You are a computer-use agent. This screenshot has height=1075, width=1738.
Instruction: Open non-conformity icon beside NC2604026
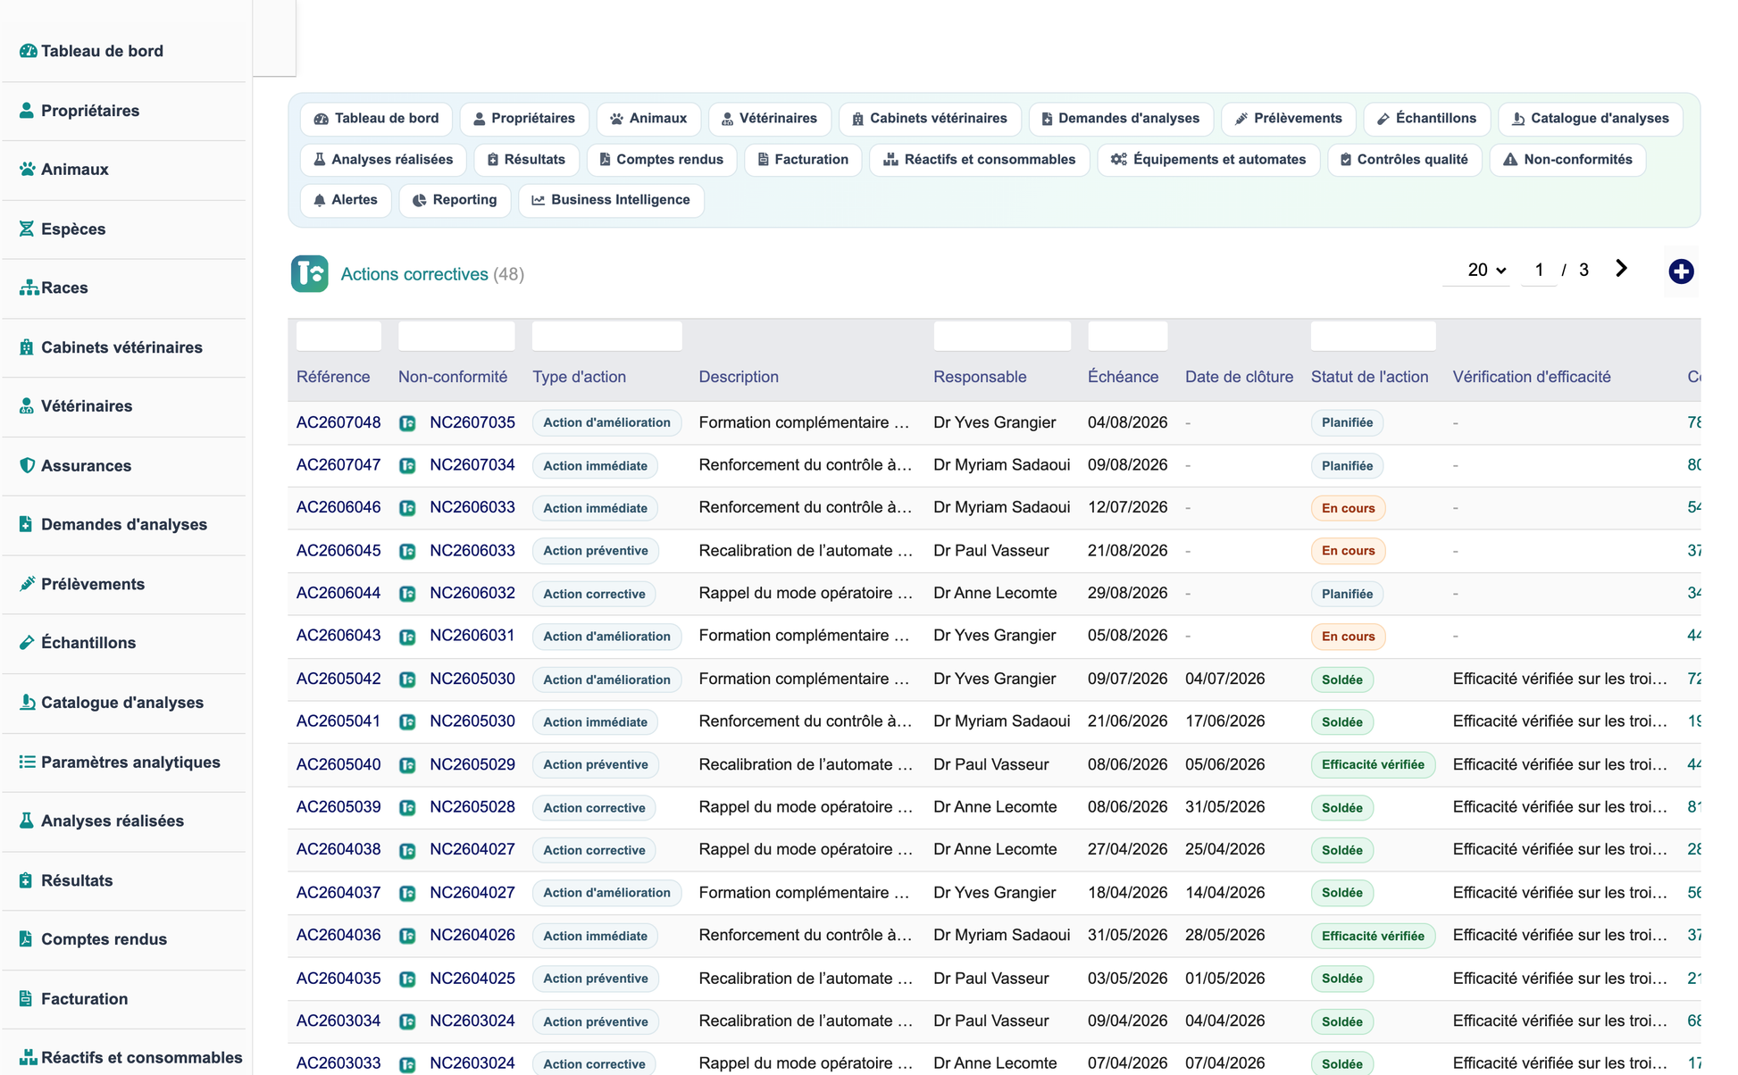click(x=407, y=936)
